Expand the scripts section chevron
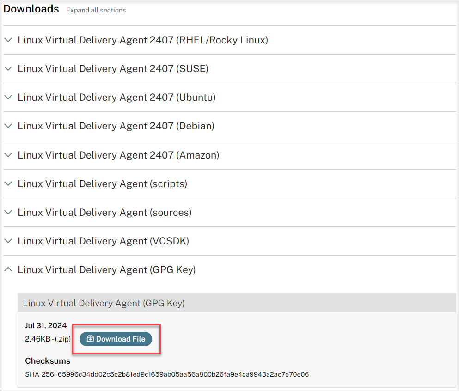This screenshot has height=391, width=459. (x=8, y=184)
